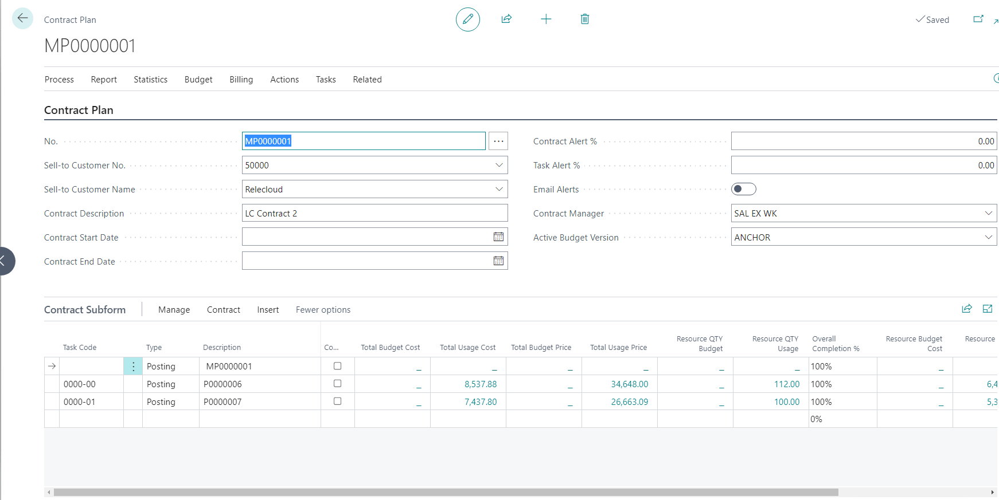This screenshot has height=500, width=999.
Task: Click the No. field containing MP0000001
Action: (x=364, y=141)
